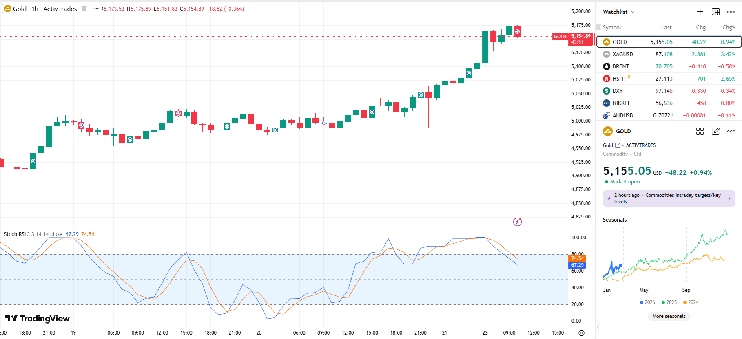Click the flag icon next to ActivTrades title
742x339 pixels.
[84, 9]
